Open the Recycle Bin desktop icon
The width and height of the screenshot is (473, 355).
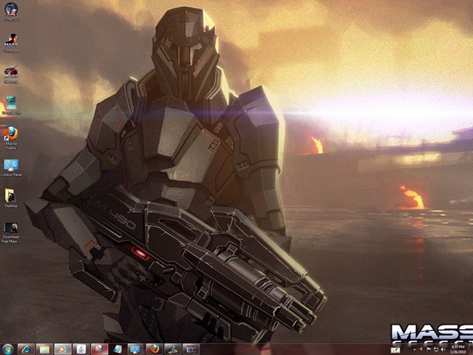click(x=11, y=105)
